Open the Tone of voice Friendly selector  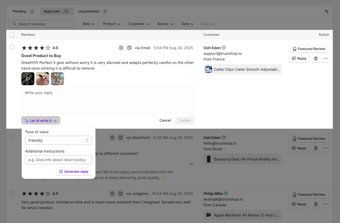tap(58, 140)
